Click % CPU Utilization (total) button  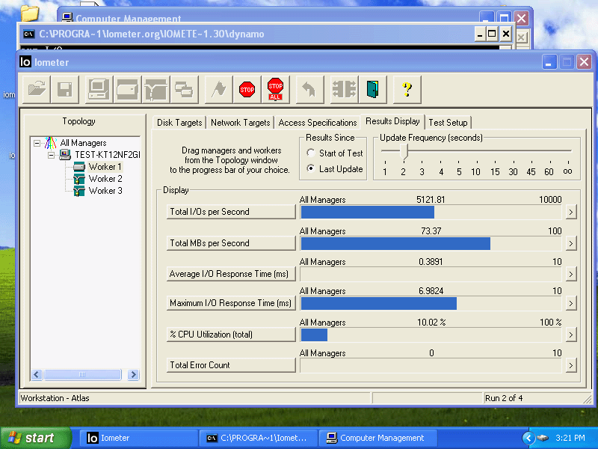(231, 334)
